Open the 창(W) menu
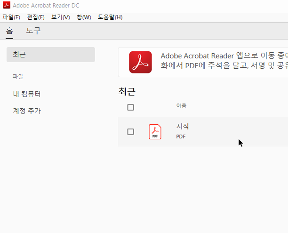The image size is (288, 233). [x=84, y=17]
